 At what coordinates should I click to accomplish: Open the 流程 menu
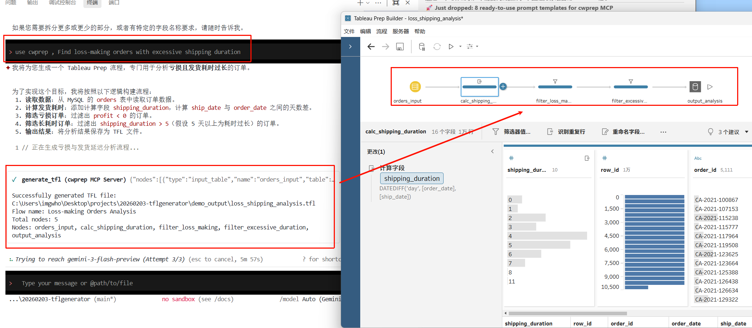(x=381, y=31)
